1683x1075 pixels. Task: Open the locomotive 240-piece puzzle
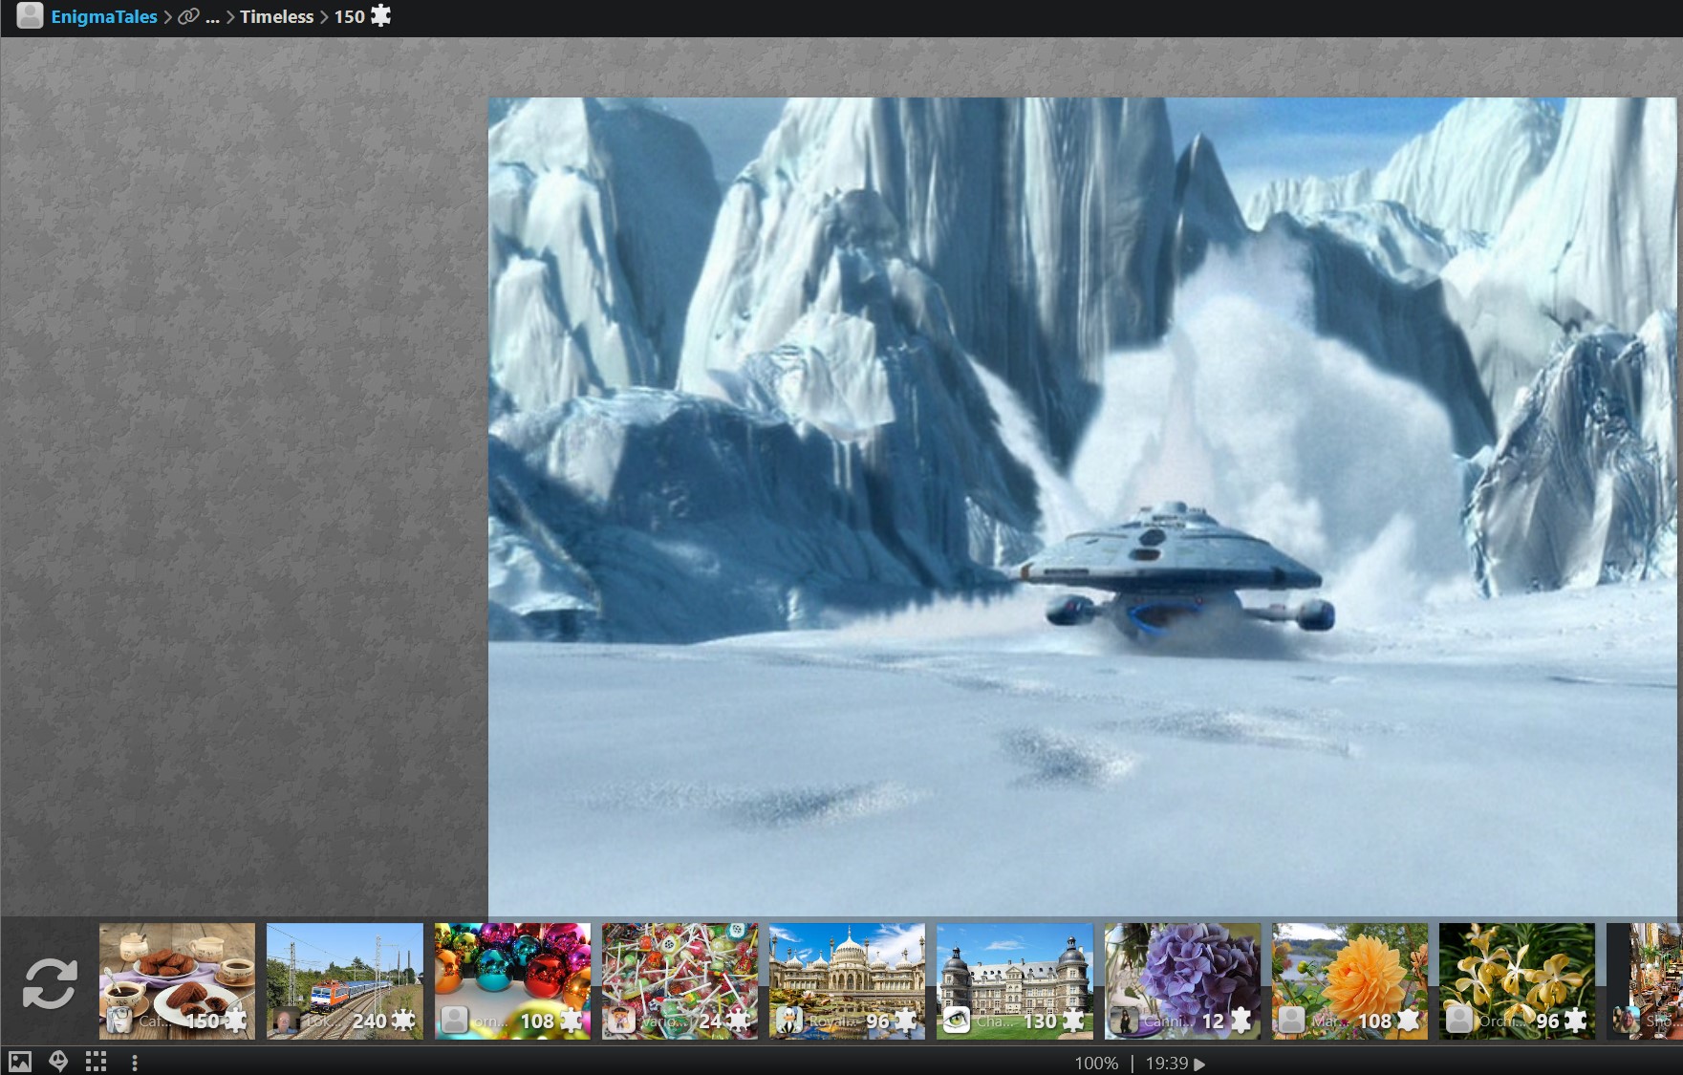click(x=344, y=980)
